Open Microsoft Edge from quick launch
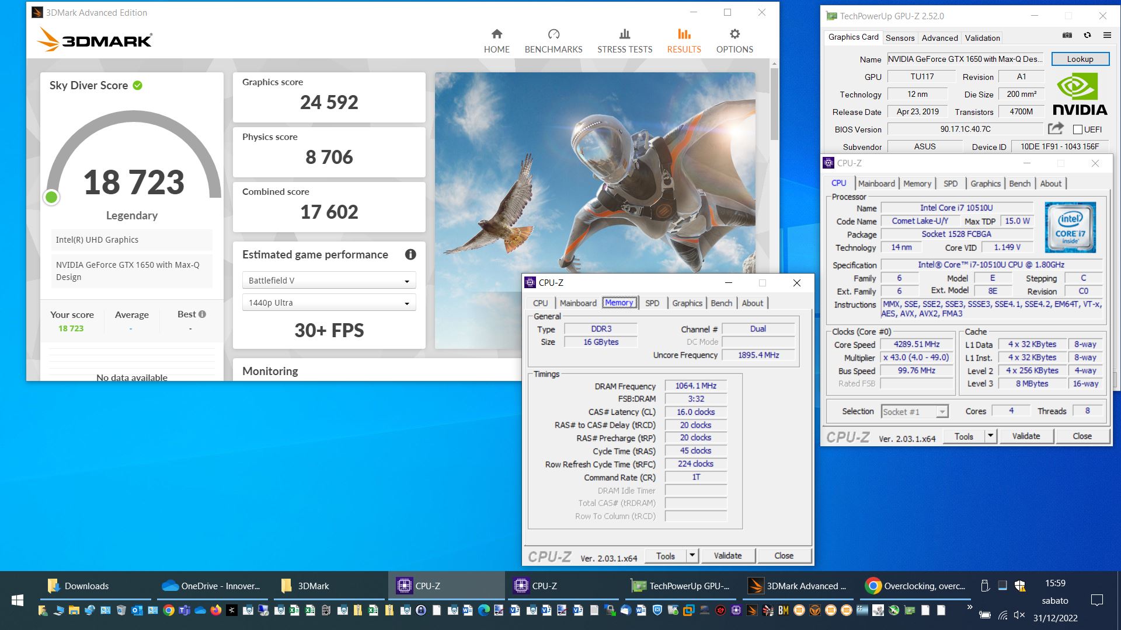Viewport: 1121px width, 630px height. [484, 611]
